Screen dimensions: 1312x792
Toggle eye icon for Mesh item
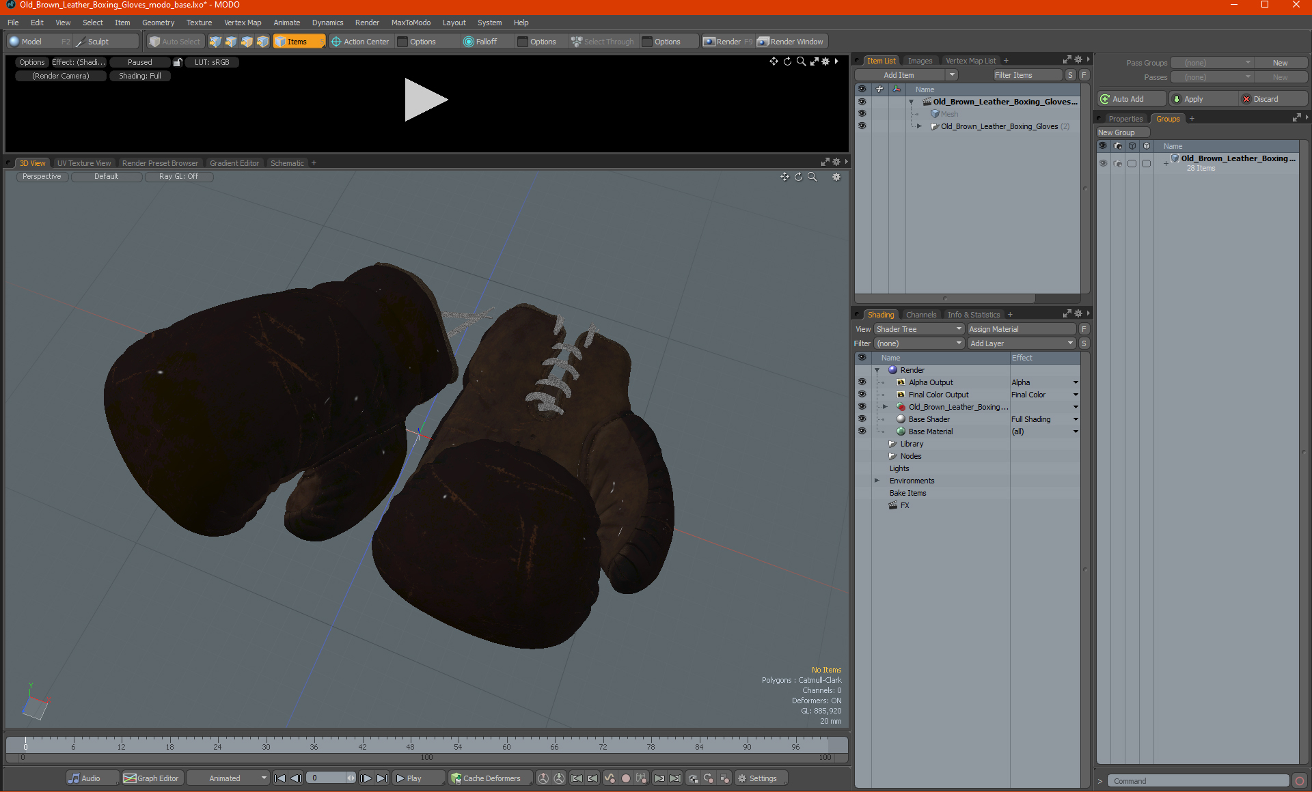862,114
